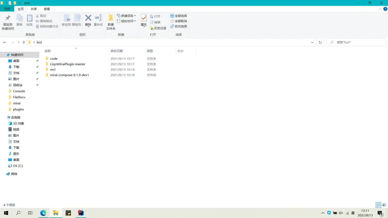Show hidden system tray icons

pos(323,213)
